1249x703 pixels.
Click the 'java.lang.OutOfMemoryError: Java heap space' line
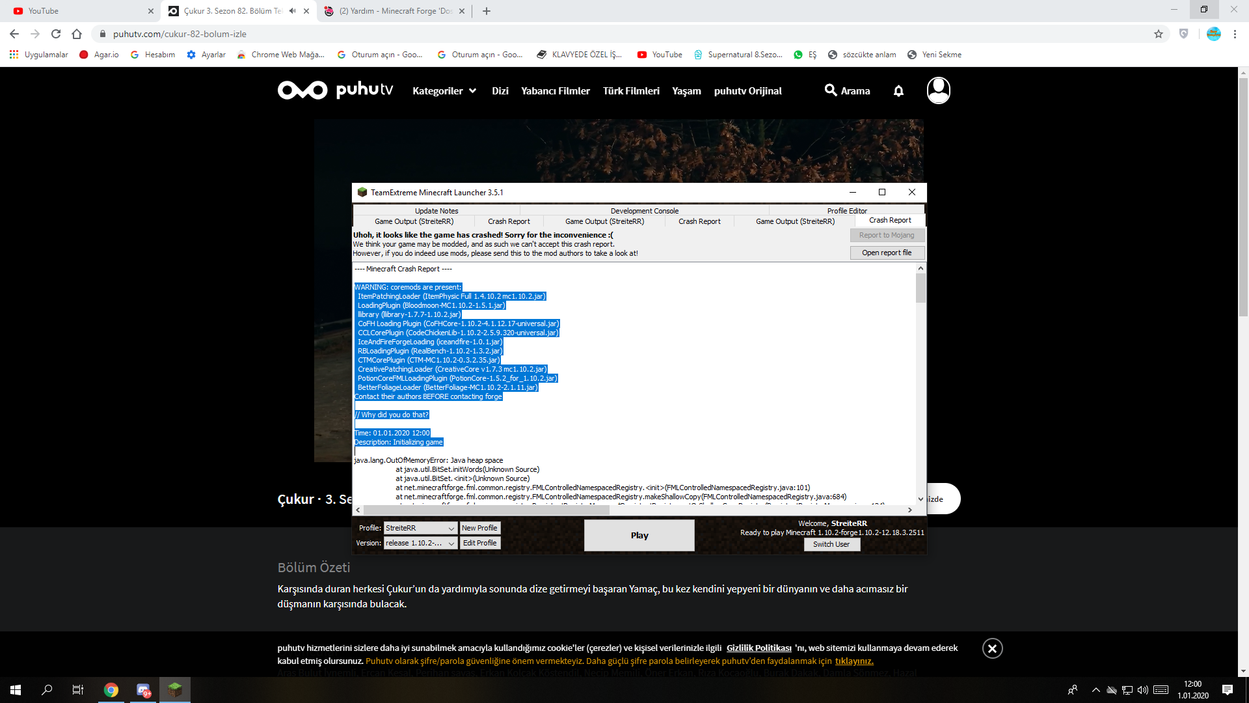[429, 460]
